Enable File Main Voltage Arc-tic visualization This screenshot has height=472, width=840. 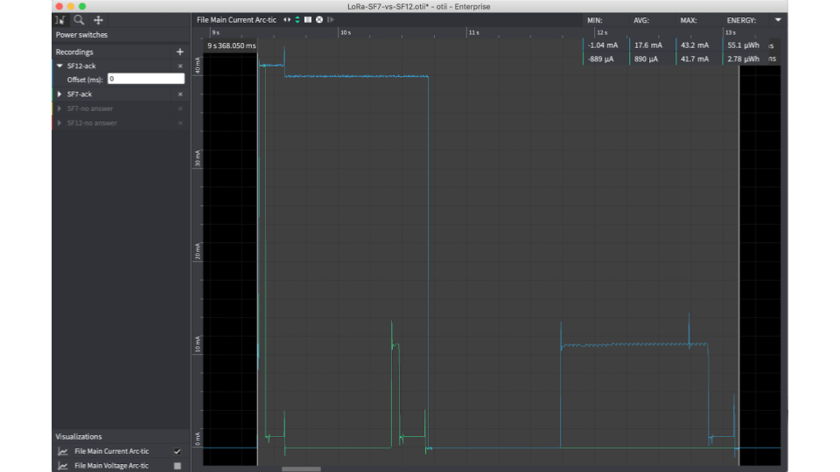click(178, 466)
